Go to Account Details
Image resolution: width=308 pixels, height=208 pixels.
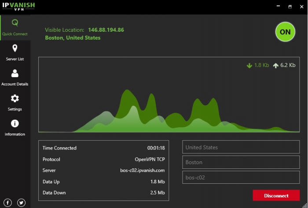(x=15, y=78)
